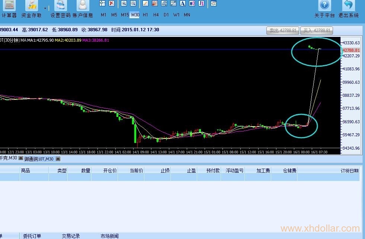Switch chart to H1 timeframe
365x239 pixels.
tap(145, 15)
